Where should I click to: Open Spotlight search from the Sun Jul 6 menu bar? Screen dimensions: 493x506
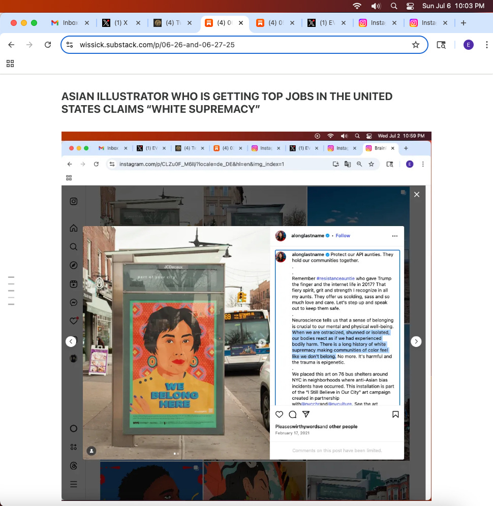click(x=393, y=6)
